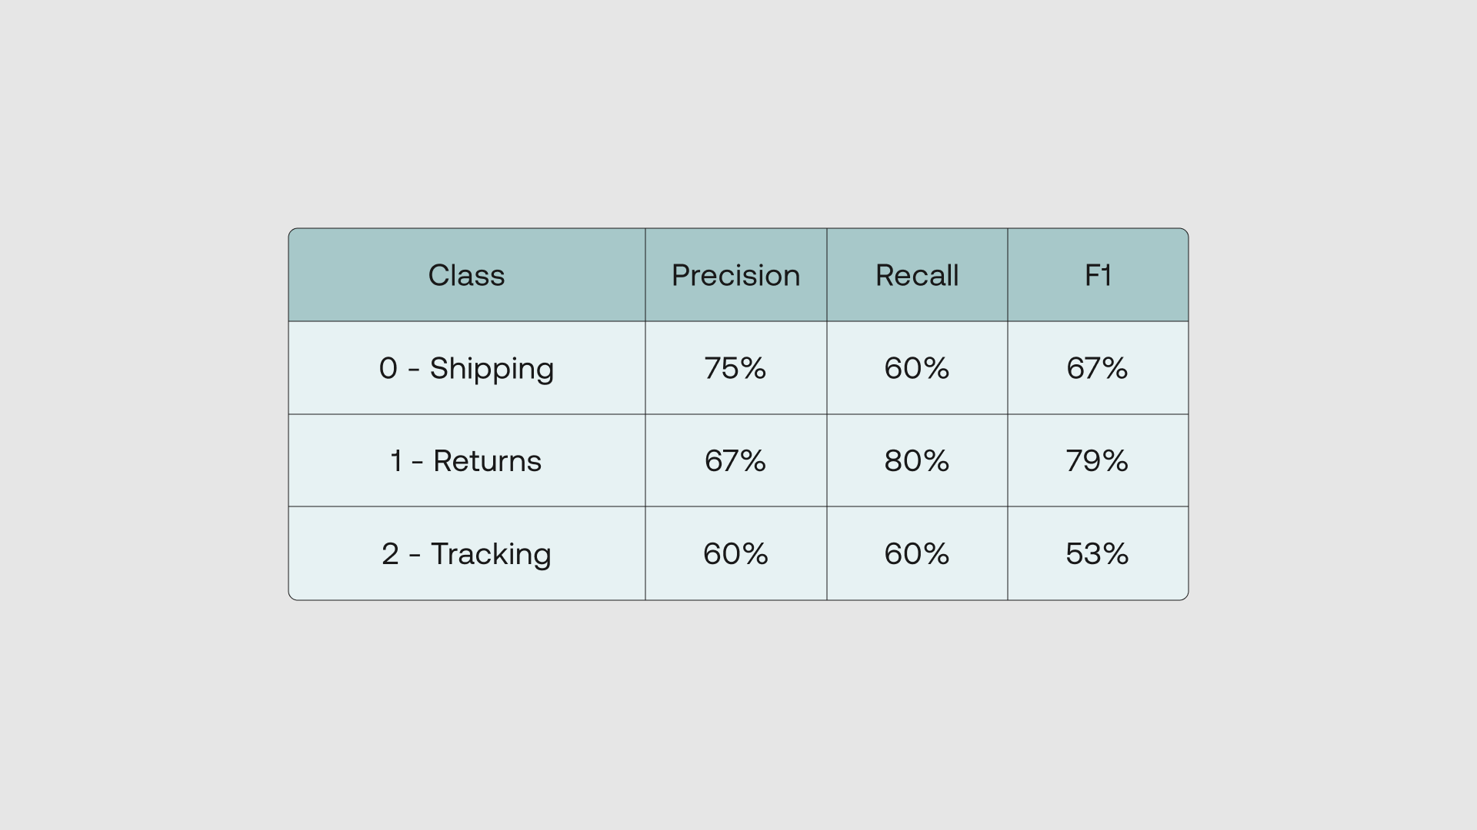Screen dimensions: 1477x830
Task: Click the F1 column header
Action: point(1098,275)
